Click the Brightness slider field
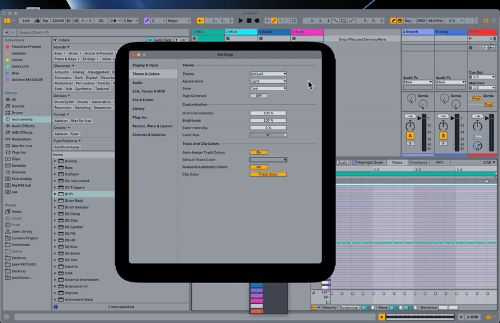 point(268,120)
